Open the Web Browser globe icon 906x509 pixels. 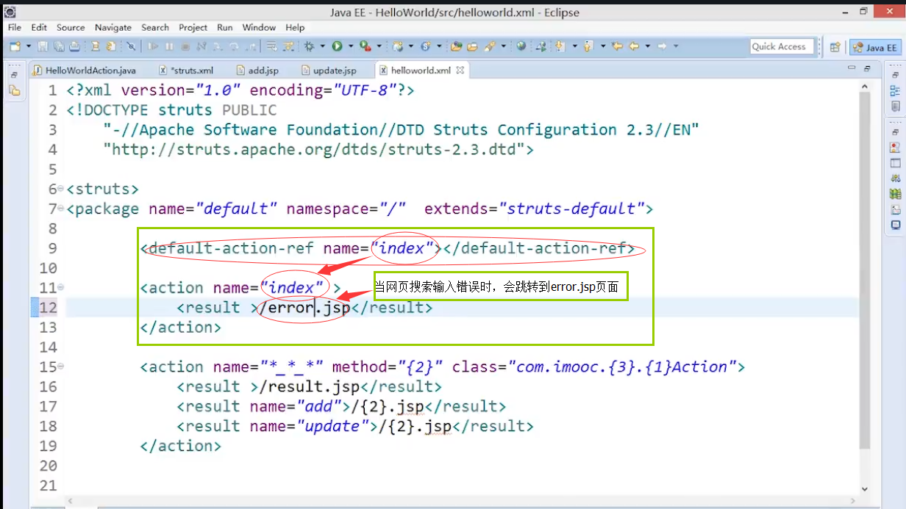(521, 46)
